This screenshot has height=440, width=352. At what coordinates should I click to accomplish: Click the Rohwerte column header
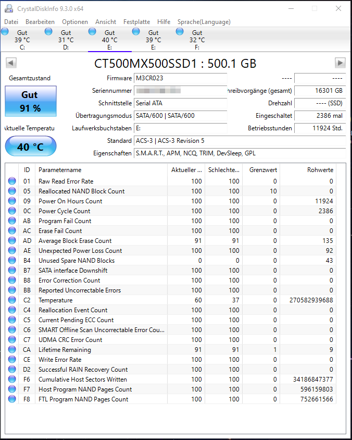(308, 170)
